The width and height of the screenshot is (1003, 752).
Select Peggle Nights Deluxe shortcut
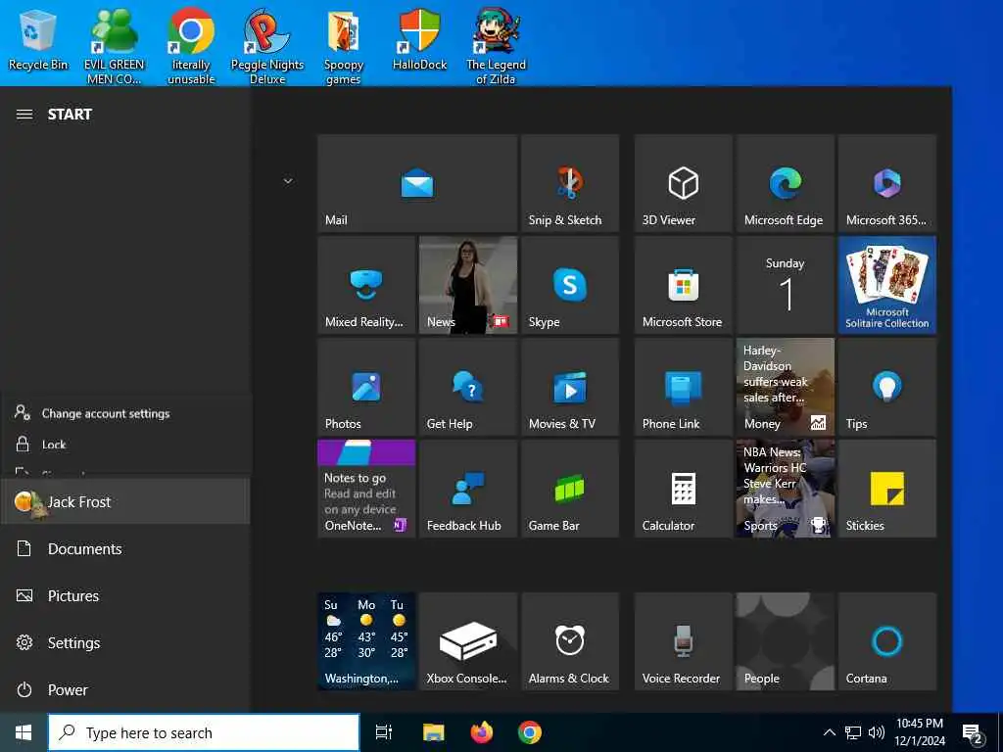[x=267, y=46]
